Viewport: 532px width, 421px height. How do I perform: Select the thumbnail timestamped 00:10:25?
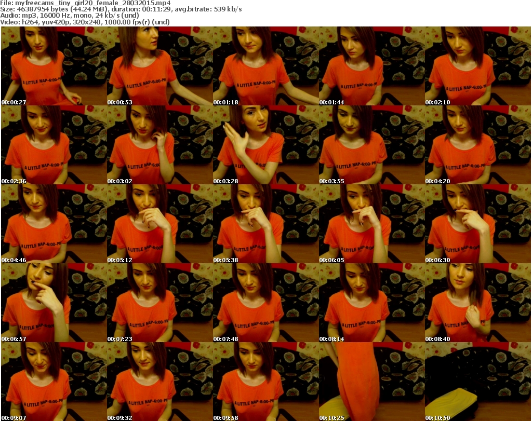click(371, 382)
